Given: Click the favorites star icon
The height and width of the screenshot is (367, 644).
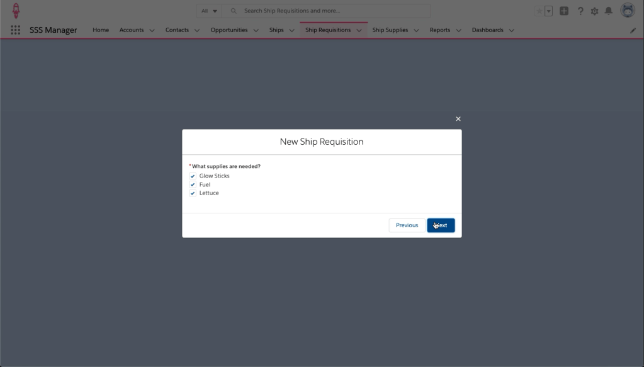Looking at the screenshot, I should tap(539, 11).
